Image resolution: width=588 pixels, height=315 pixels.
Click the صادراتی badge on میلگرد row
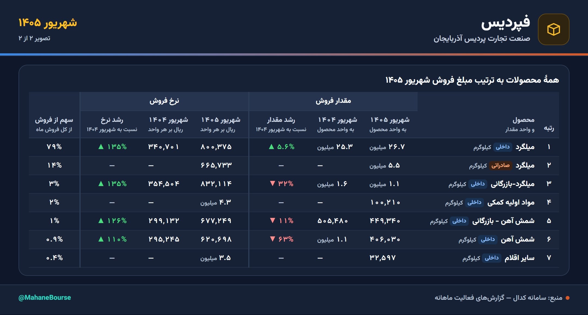[500, 165]
